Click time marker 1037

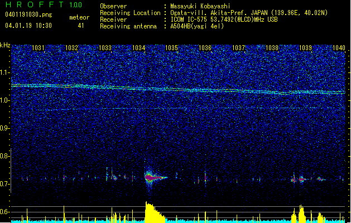[239, 47]
